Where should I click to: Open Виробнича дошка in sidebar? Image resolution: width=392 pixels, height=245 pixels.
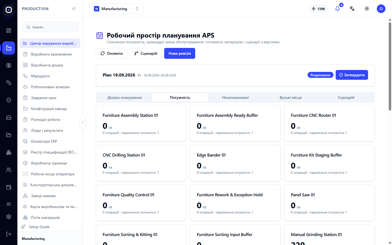pyautogui.click(x=50, y=65)
